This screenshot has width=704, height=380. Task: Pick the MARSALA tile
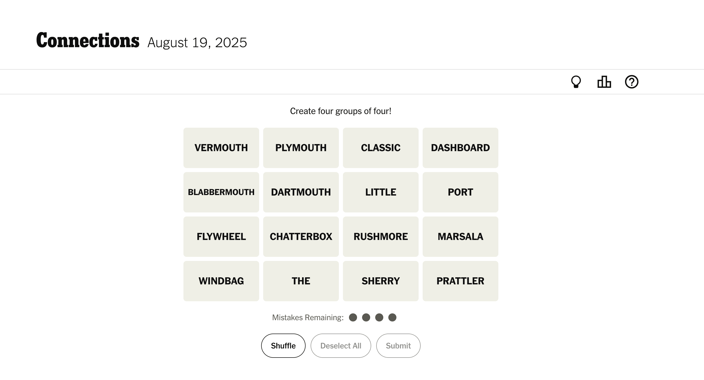(x=460, y=236)
